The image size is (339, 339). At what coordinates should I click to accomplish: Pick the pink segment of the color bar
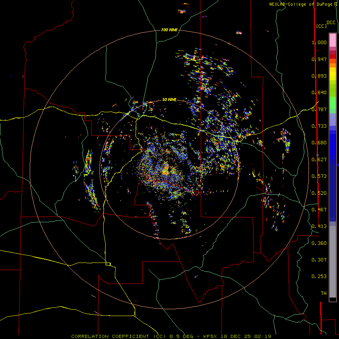(x=333, y=40)
